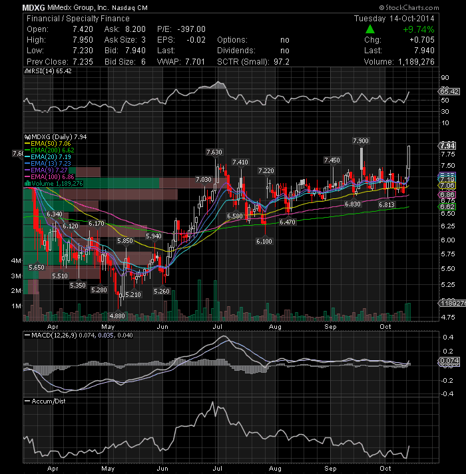The image size is (466, 474).
Task: Click the 6.470 low annotation
Action: pyautogui.click(x=288, y=222)
